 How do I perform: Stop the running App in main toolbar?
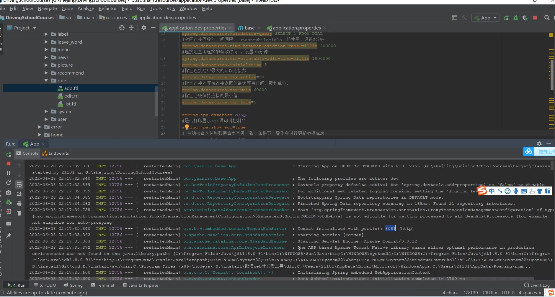(x=535, y=18)
